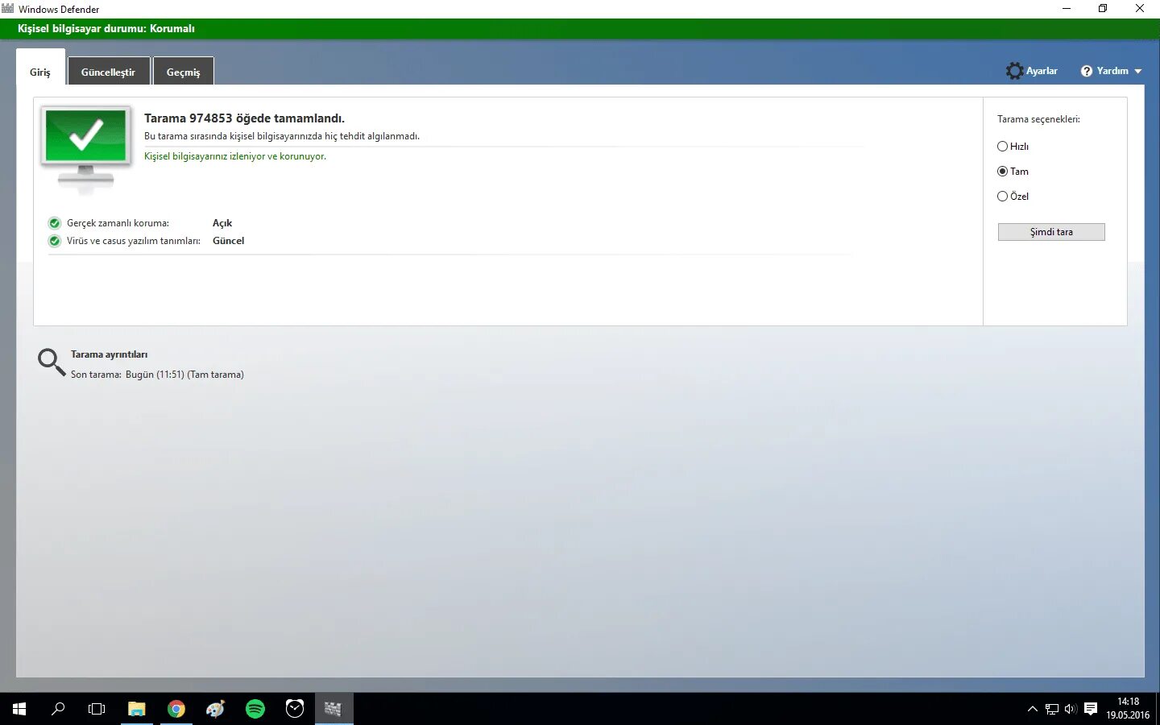Click the magnifier icon beside Tarama ayrıntıları
Image resolution: width=1160 pixels, height=725 pixels.
click(52, 362)
